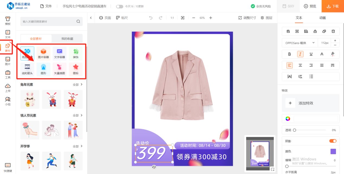Open the 文本 panel in the left sidebar

[x=8, y=33]
